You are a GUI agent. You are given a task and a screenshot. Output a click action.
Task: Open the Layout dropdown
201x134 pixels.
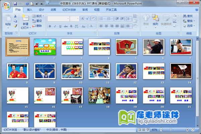click(38, 16)
